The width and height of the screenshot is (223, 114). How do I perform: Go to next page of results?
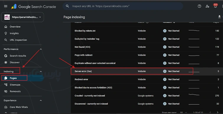(218, 113)
